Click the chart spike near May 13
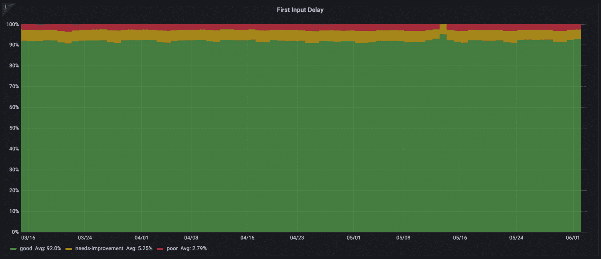The image size is (601, 259). point(444,27)
